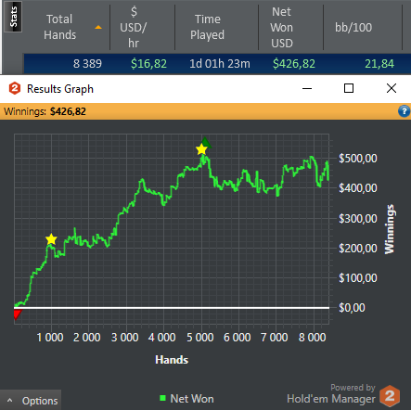Click the Winnings: $426,82 label
Viewport: 411px width, 410px height.
point(45,111)
